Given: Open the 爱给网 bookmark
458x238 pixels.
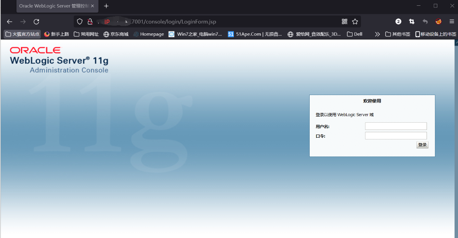Looking at the screenshot, I should 314,34.
